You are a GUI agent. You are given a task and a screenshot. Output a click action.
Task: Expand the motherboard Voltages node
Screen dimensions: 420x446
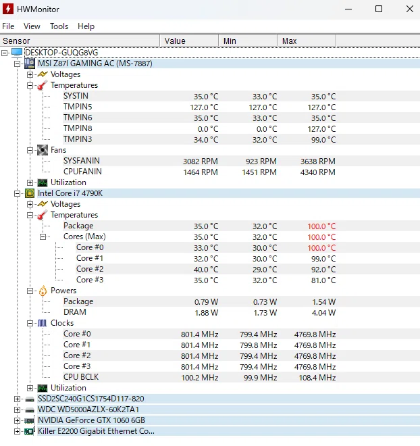pyautogui.click(x=30, y=74)
